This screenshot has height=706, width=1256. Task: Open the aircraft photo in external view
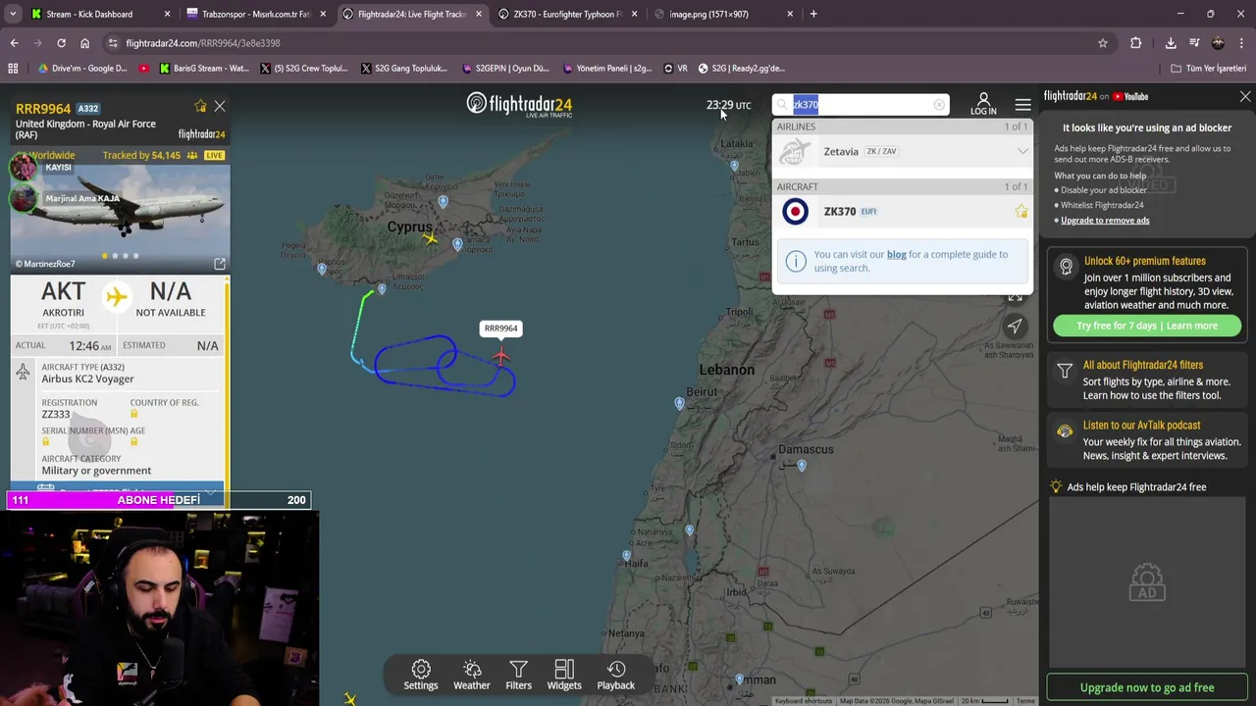click(x=220, y=264)
